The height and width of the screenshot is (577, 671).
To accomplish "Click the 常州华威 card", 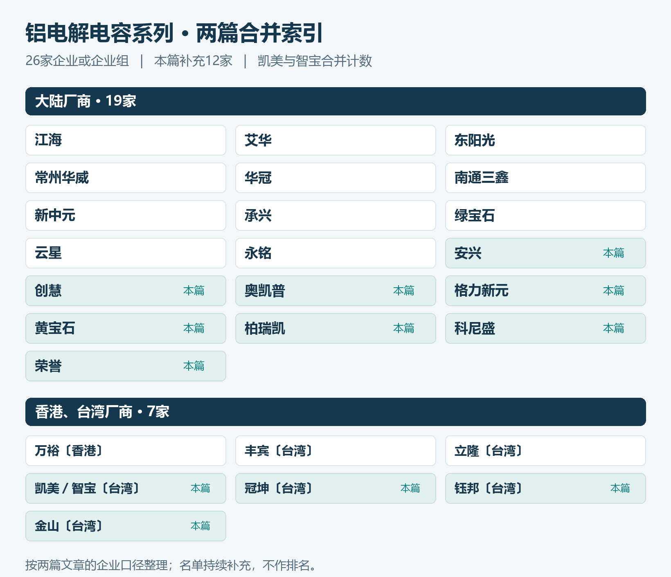I will pyautogui.click(x=126, y=178).
